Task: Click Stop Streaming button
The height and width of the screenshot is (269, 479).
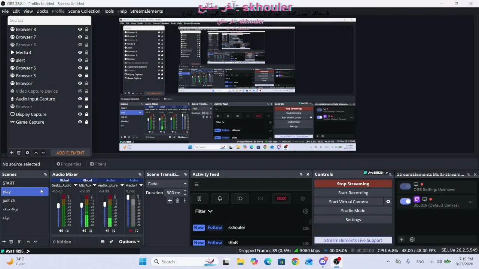Action: [x=353, y=184]
